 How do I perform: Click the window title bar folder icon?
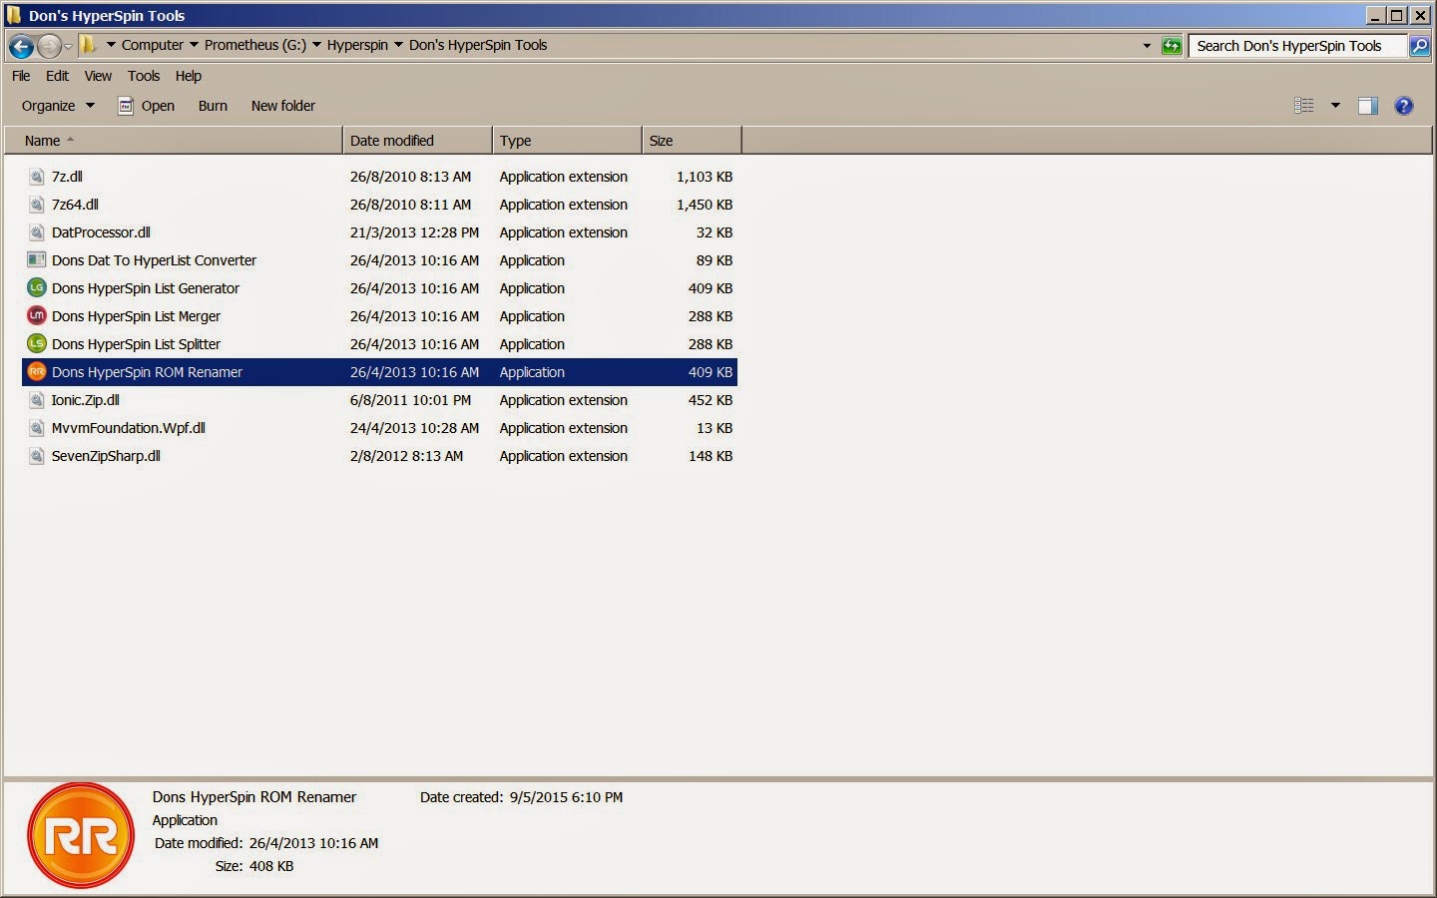pyautogui.click(x=14, y=15)
